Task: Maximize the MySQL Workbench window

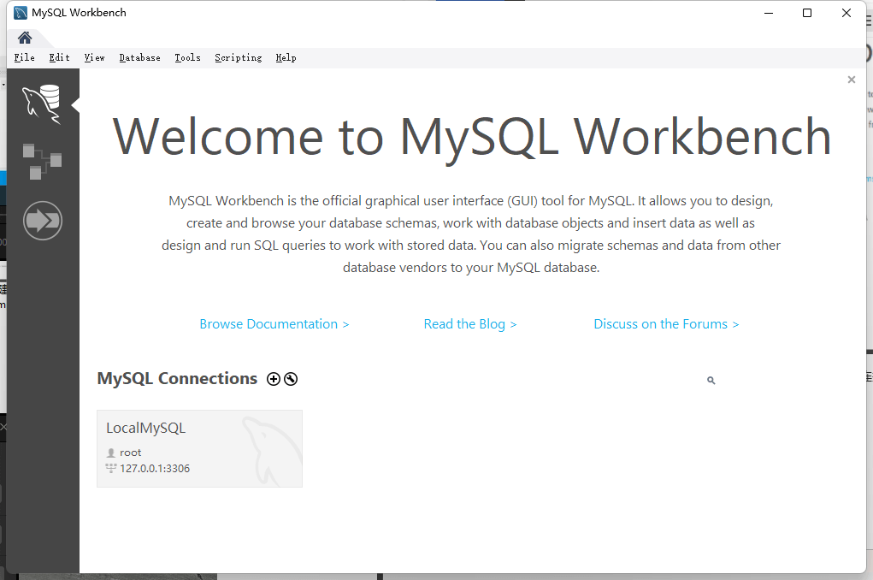Action: 807,13
